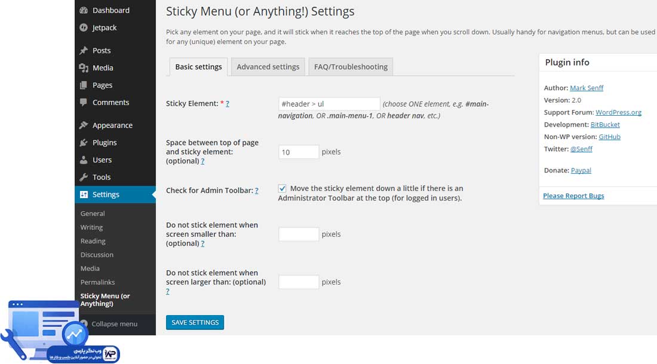Go to General settings submenu
This screenshot has height=364, width=657.
point(93,214)
